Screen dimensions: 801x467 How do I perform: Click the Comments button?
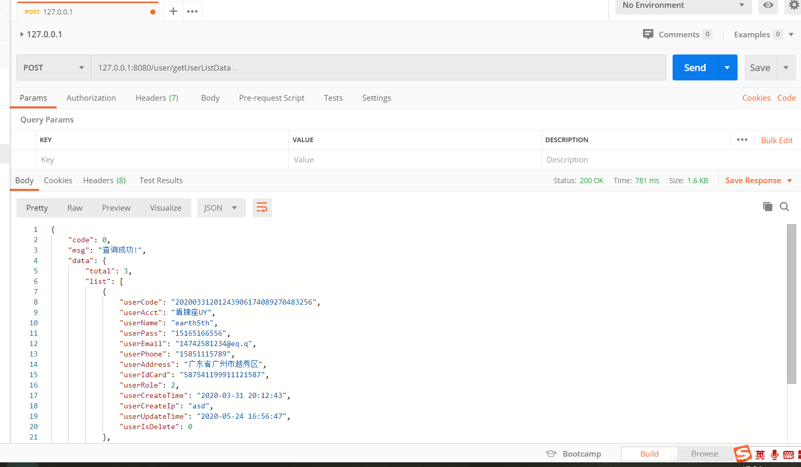[x=677, y=34]
